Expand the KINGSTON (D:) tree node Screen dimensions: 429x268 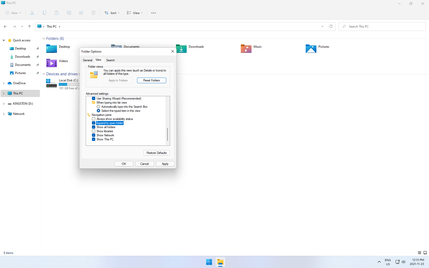(4, 104)
